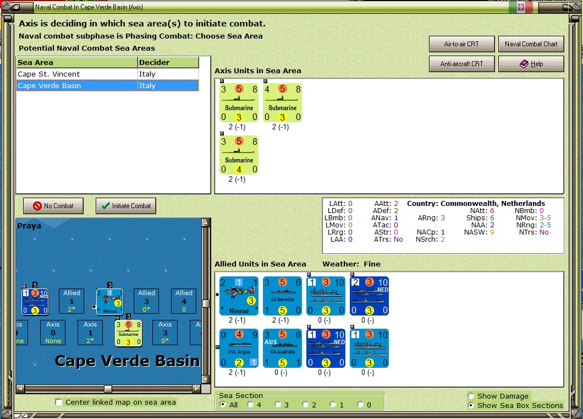The width and height of the screenshot is (583, 419).
Task: Select Cape Verde Basin sea area row
Action: [x=107, y=85]
